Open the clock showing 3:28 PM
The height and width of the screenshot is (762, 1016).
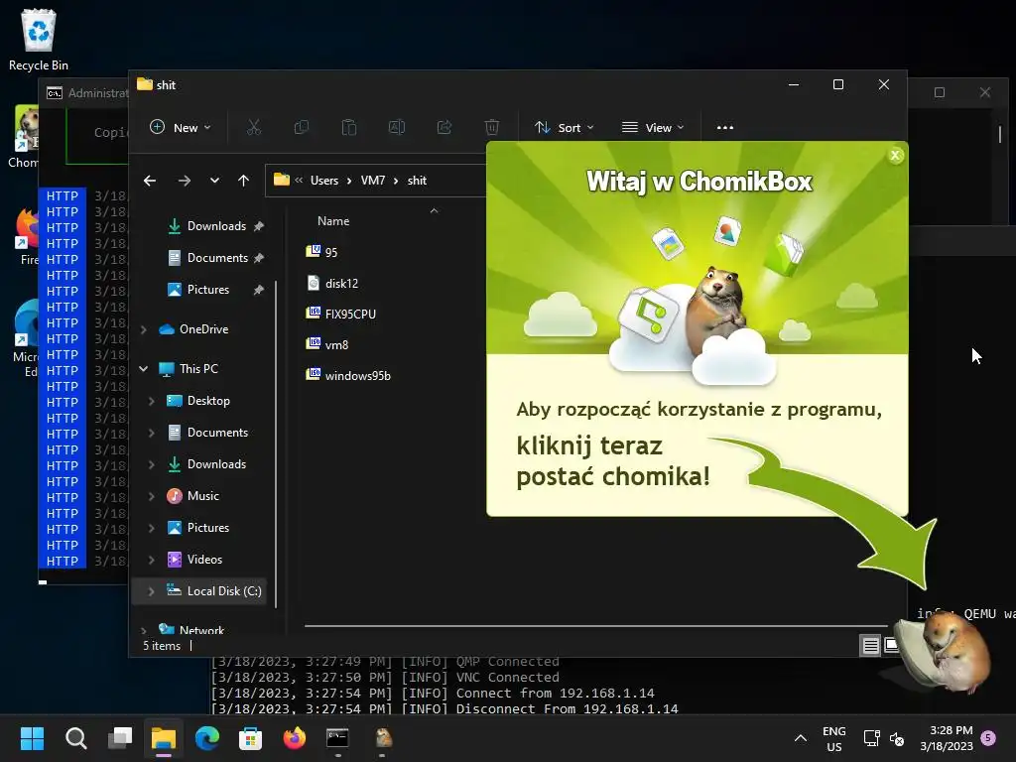(947, 738)
